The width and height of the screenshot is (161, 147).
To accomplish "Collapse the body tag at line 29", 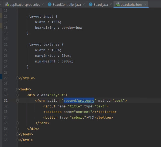I will coord(17,90).
